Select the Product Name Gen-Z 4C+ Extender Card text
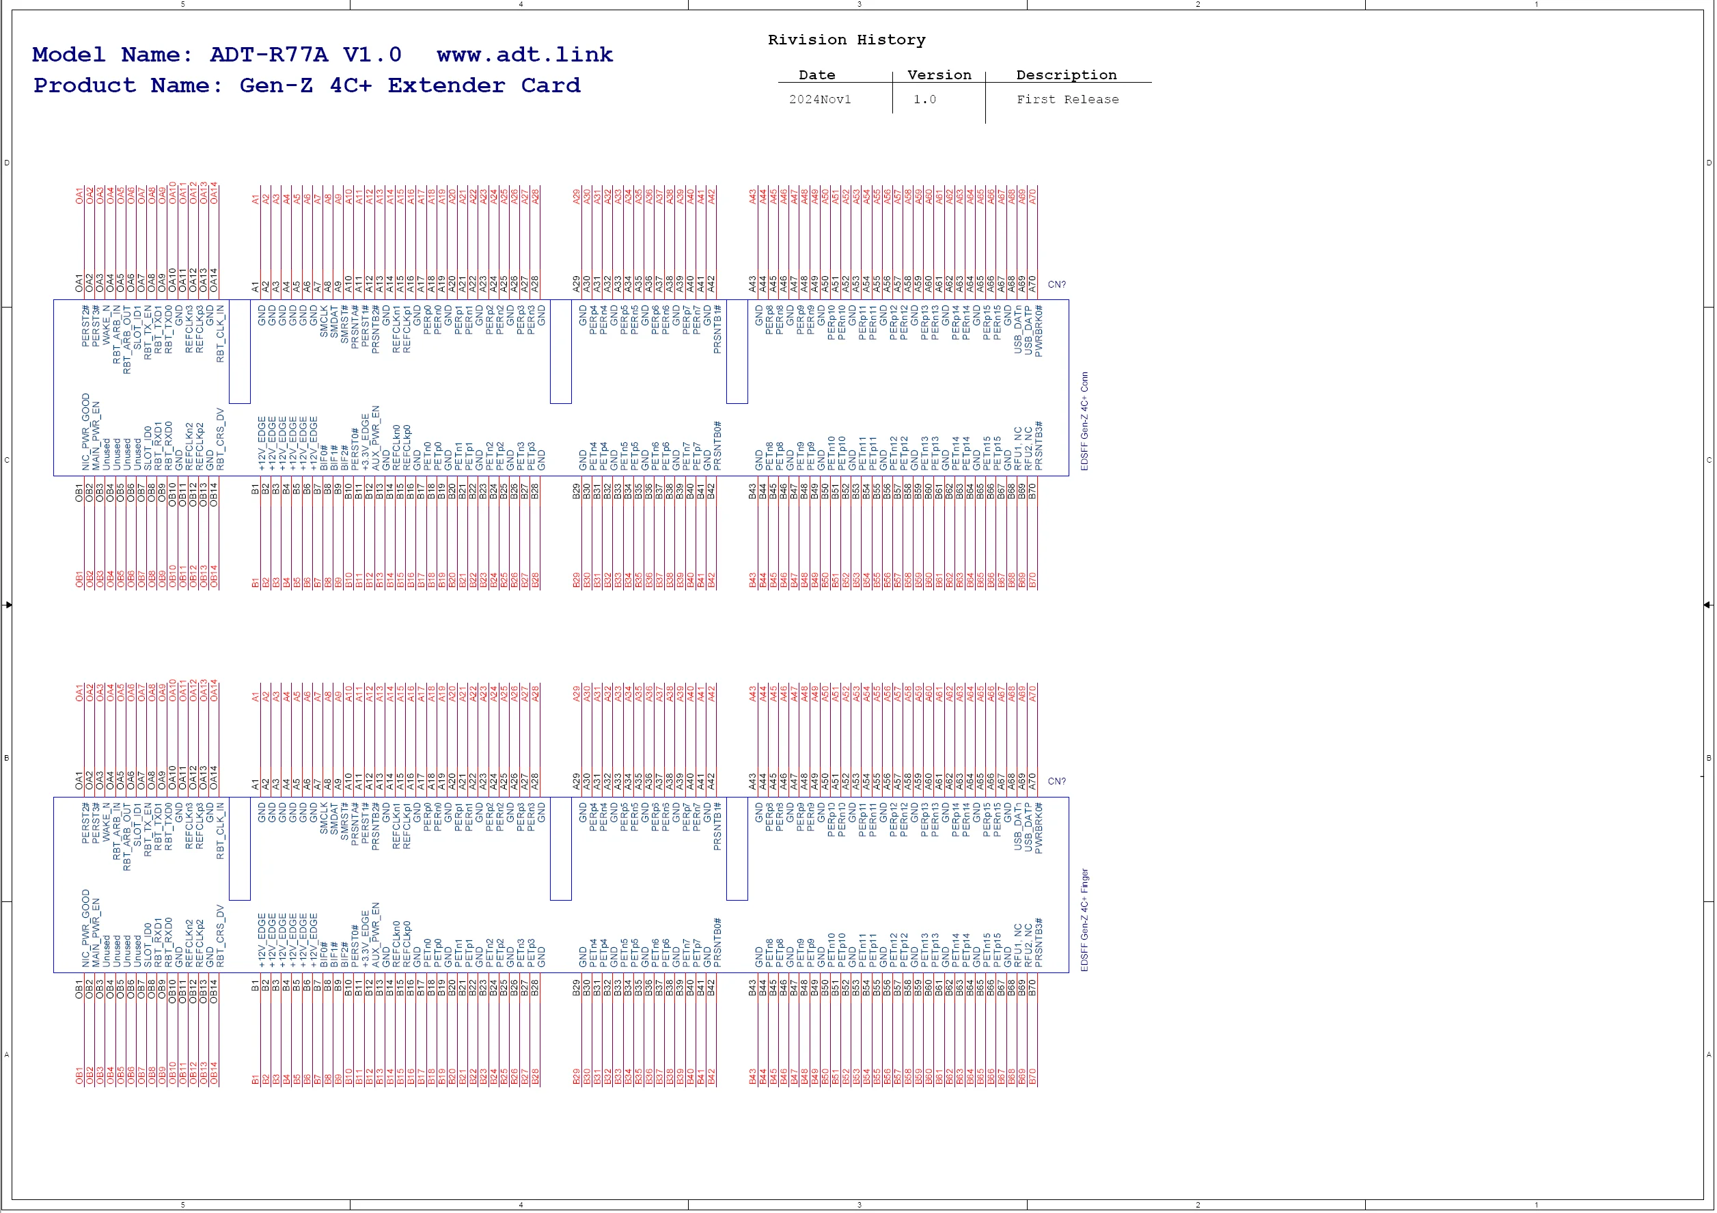 307,85
